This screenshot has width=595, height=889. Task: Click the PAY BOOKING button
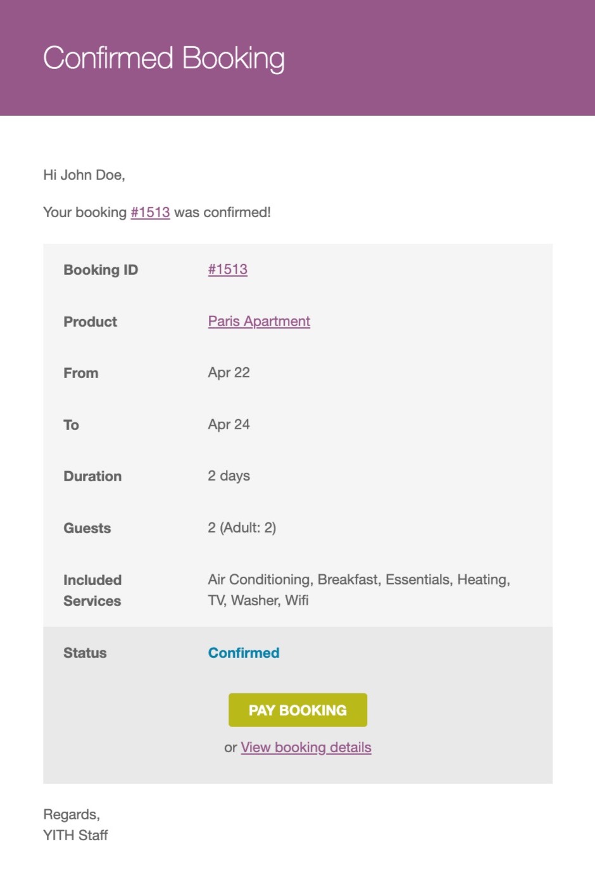pyautogui.click(x=297, y=710)
